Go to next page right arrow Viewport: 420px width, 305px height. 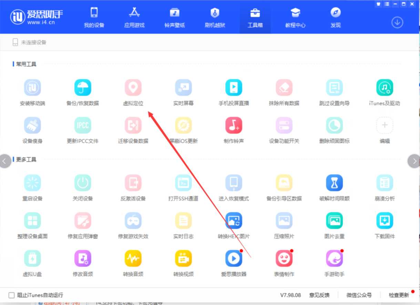click(x=414, y=161)
